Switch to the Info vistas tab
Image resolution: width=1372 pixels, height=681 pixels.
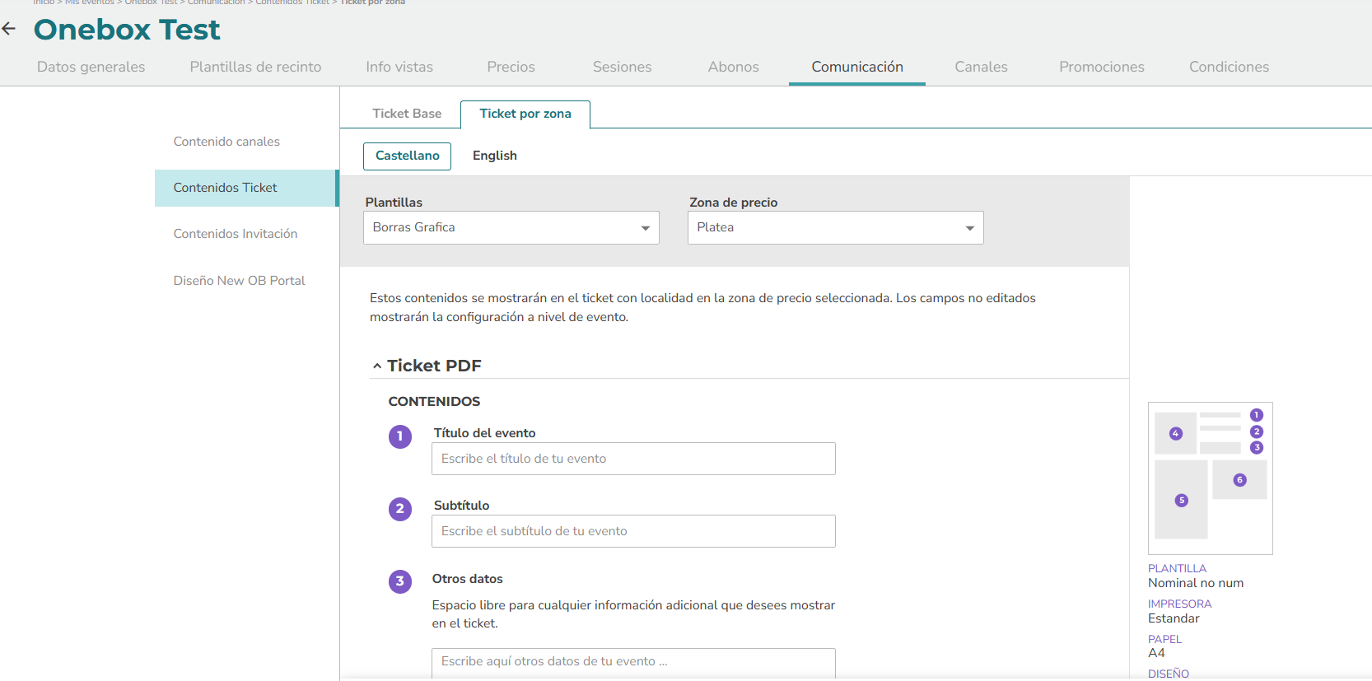pos(399,67)
